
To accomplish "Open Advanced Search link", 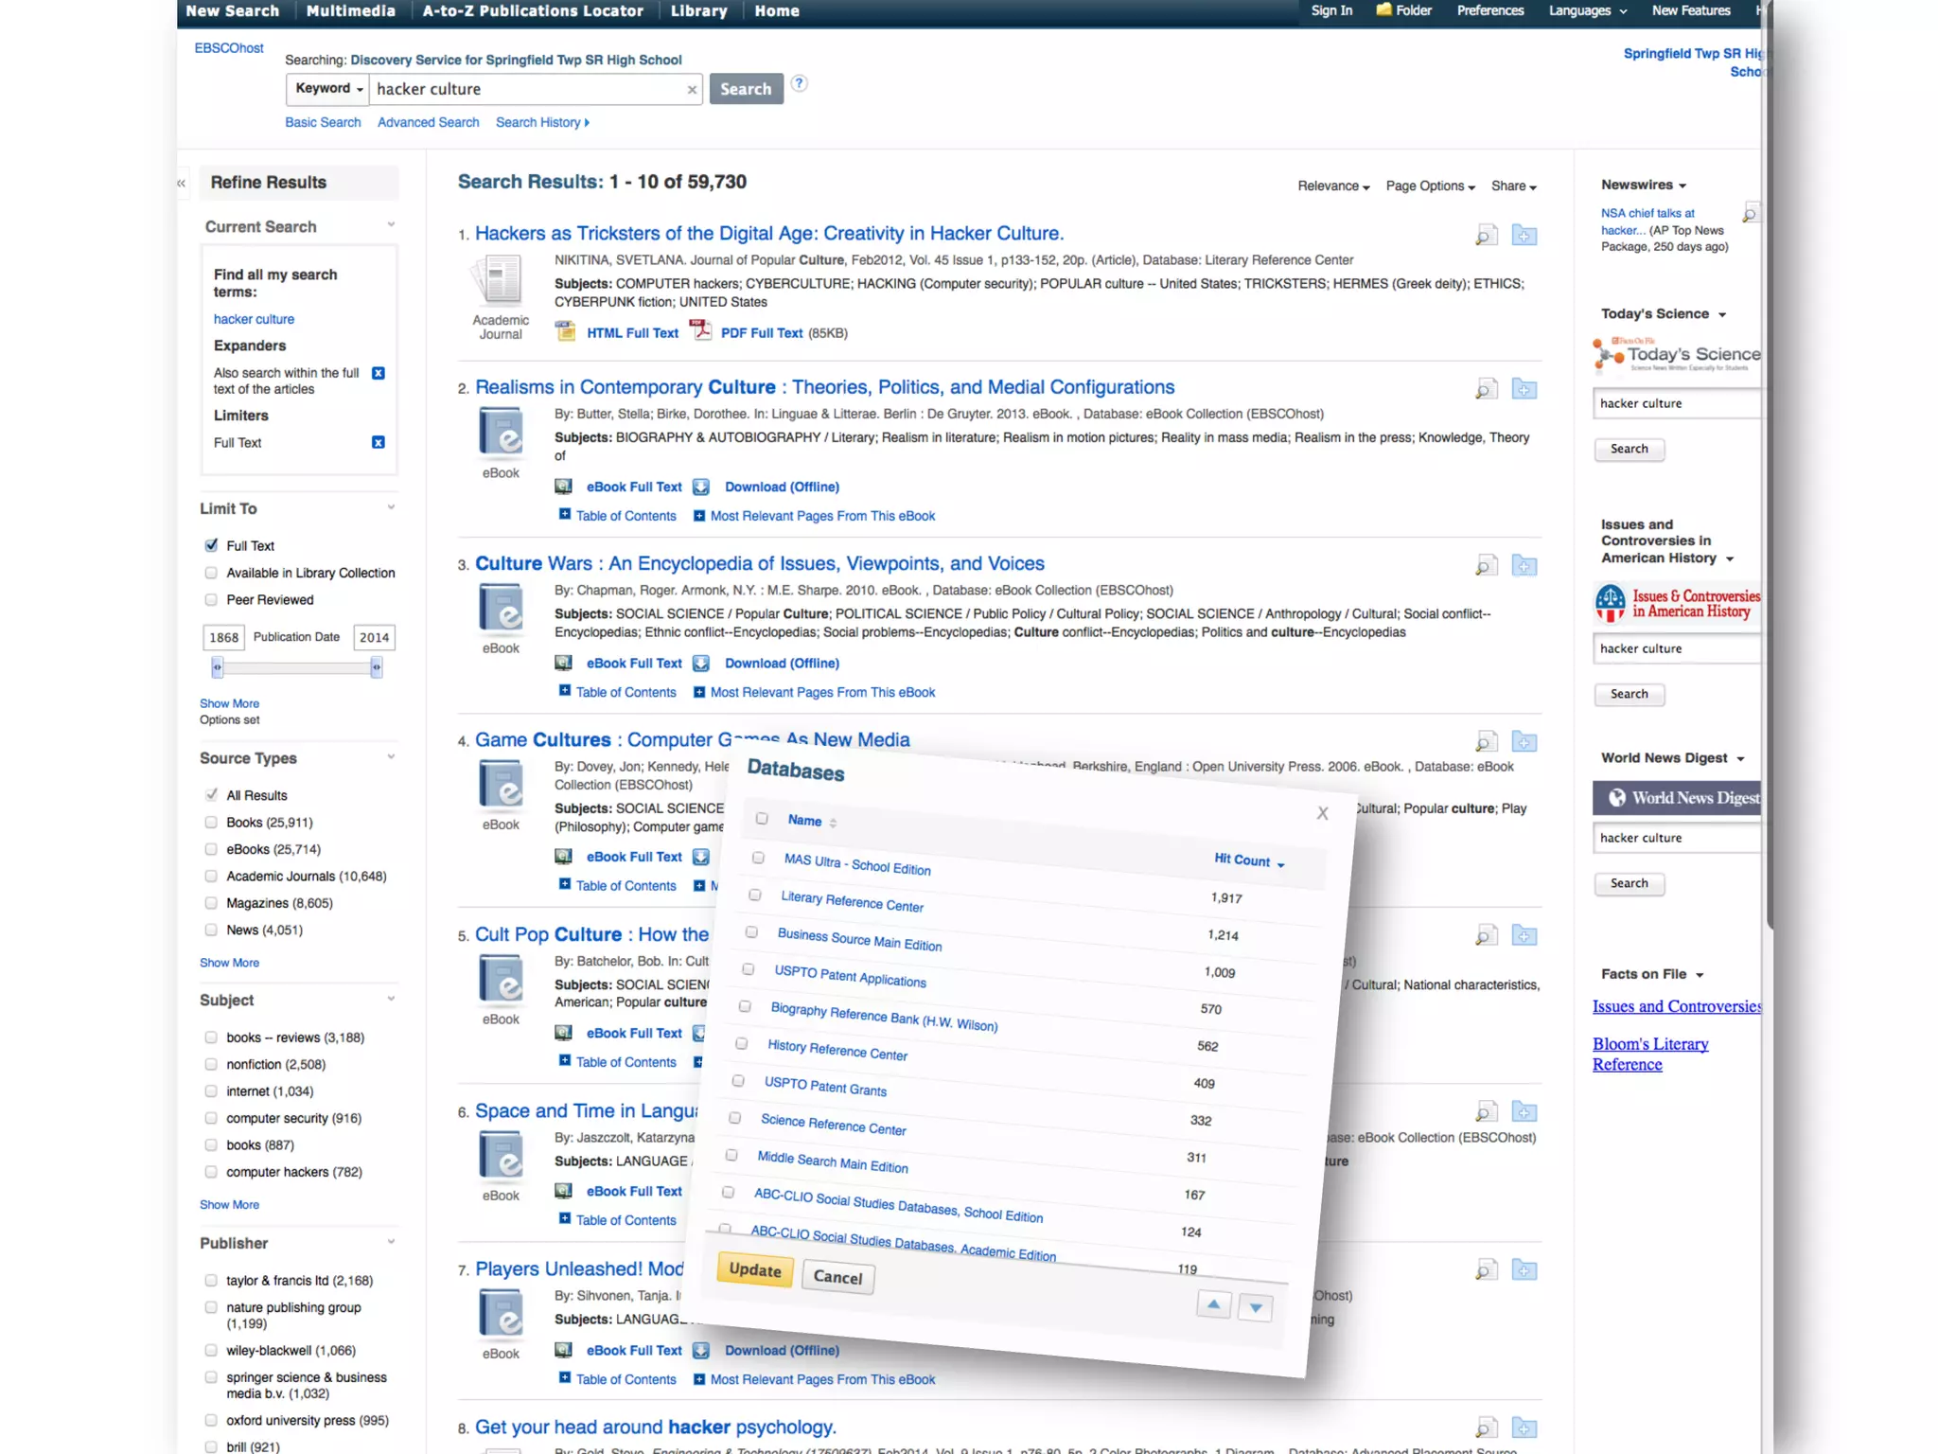I will click(x=428, y=122).
